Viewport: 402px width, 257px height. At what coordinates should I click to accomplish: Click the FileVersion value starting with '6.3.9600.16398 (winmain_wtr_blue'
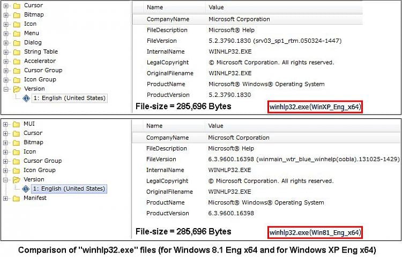point(304,159)
